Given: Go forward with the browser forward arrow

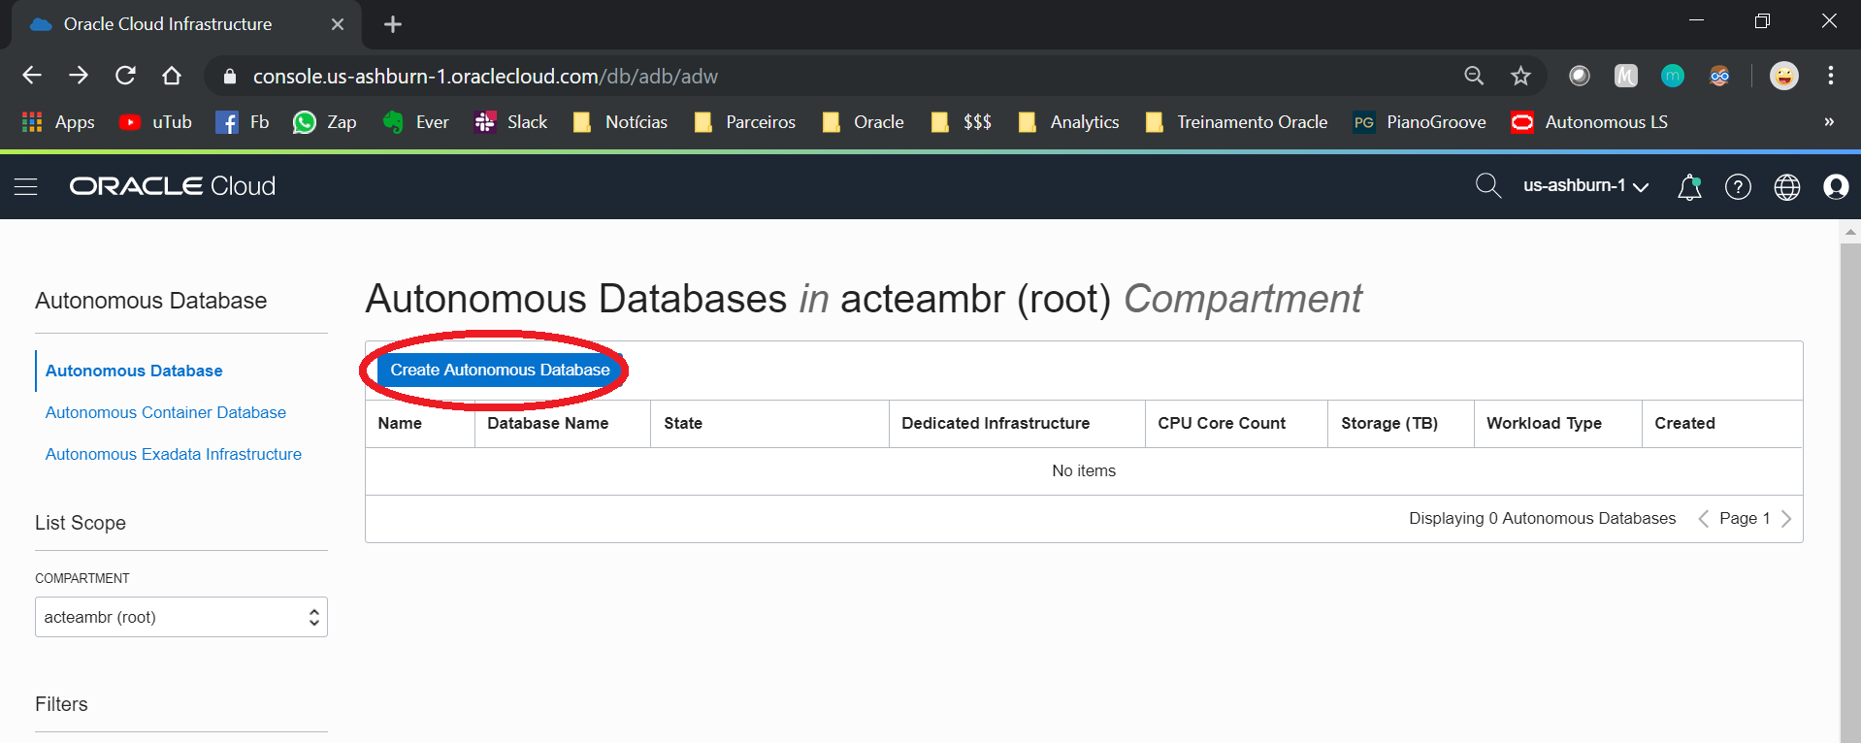Looking at the screenshot, I should point(79,76).
